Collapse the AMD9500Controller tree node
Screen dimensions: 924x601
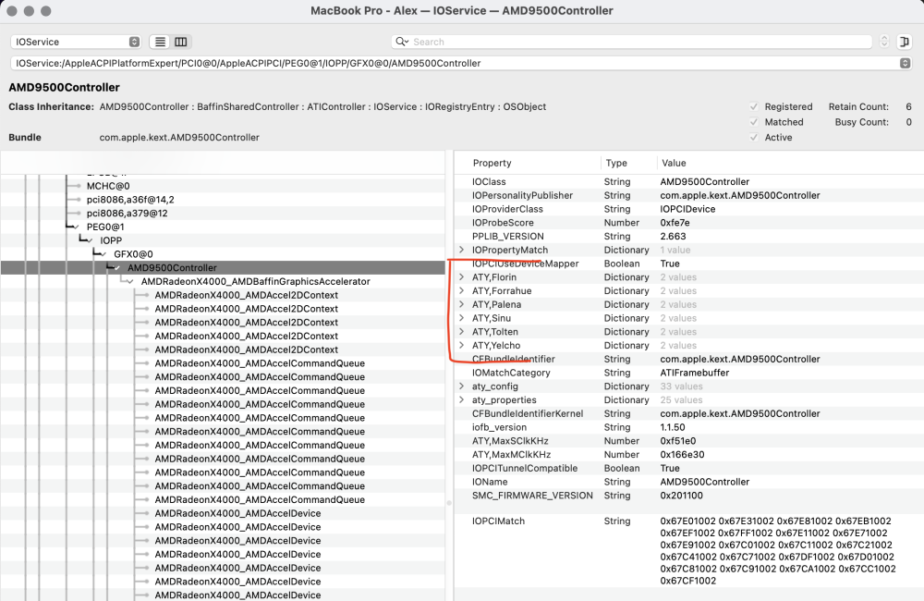pos(116,268)
